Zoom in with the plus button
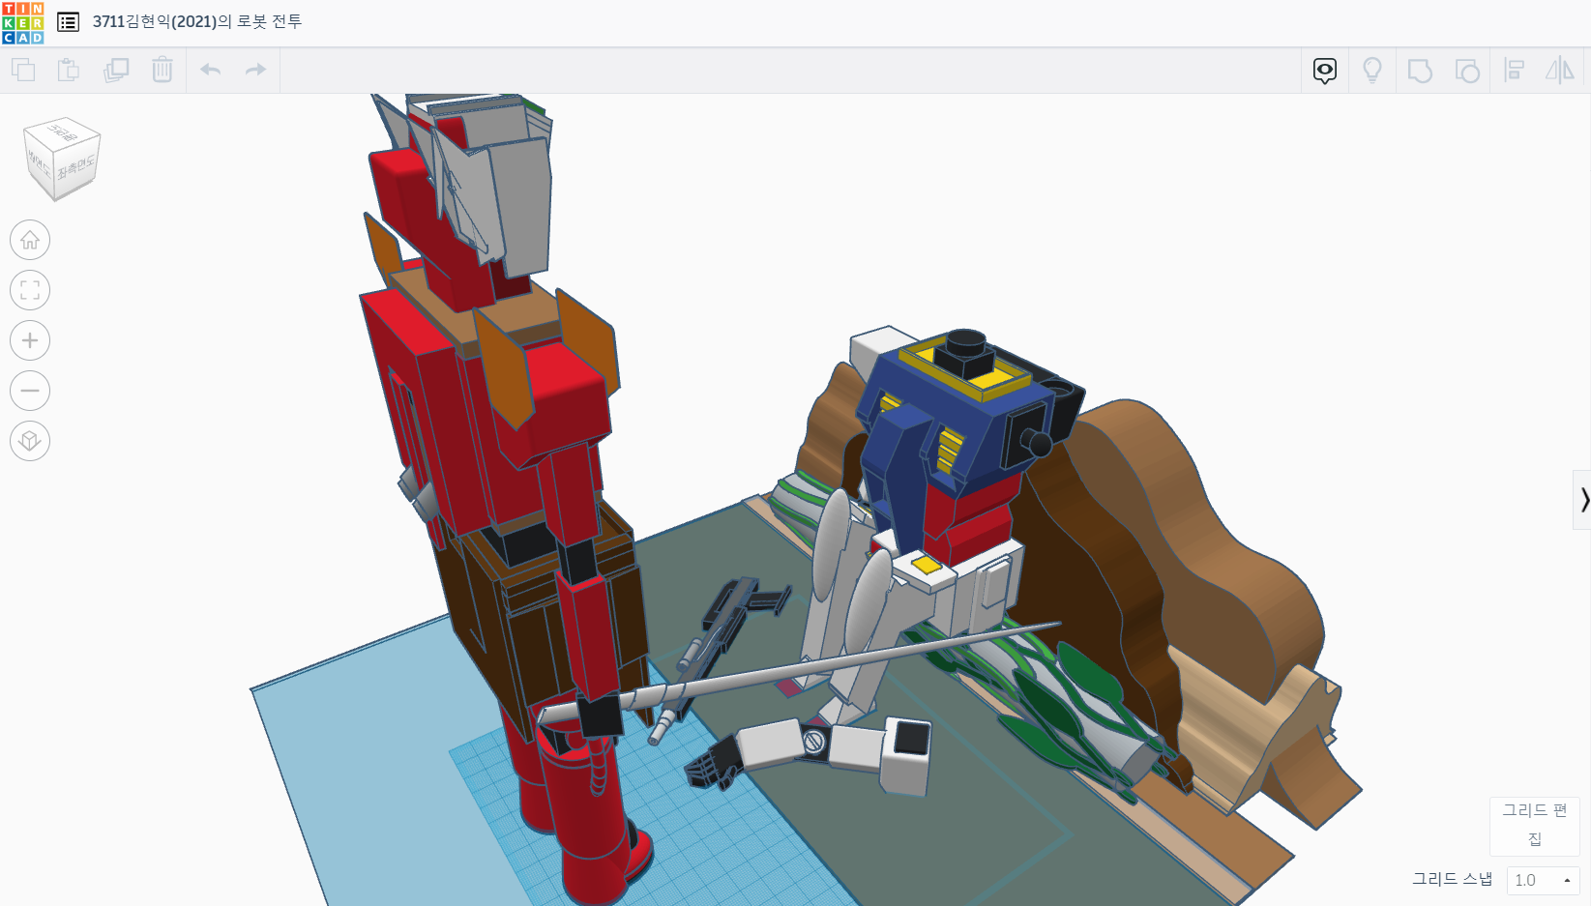The height and width of the screenshot is (906, 1591). tap(30, 340)
